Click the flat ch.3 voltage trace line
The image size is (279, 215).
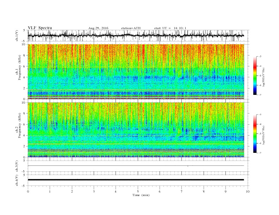(136, 166)
